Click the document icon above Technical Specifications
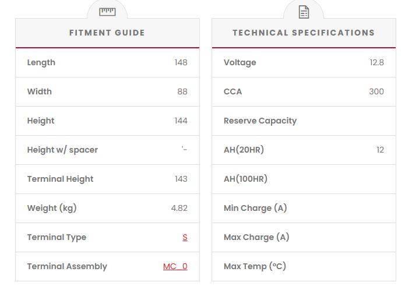 coord(304,12)
